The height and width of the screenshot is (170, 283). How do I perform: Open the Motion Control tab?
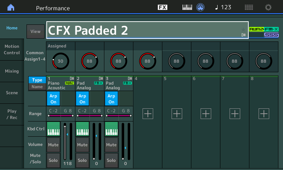click(x=12, y=50)
